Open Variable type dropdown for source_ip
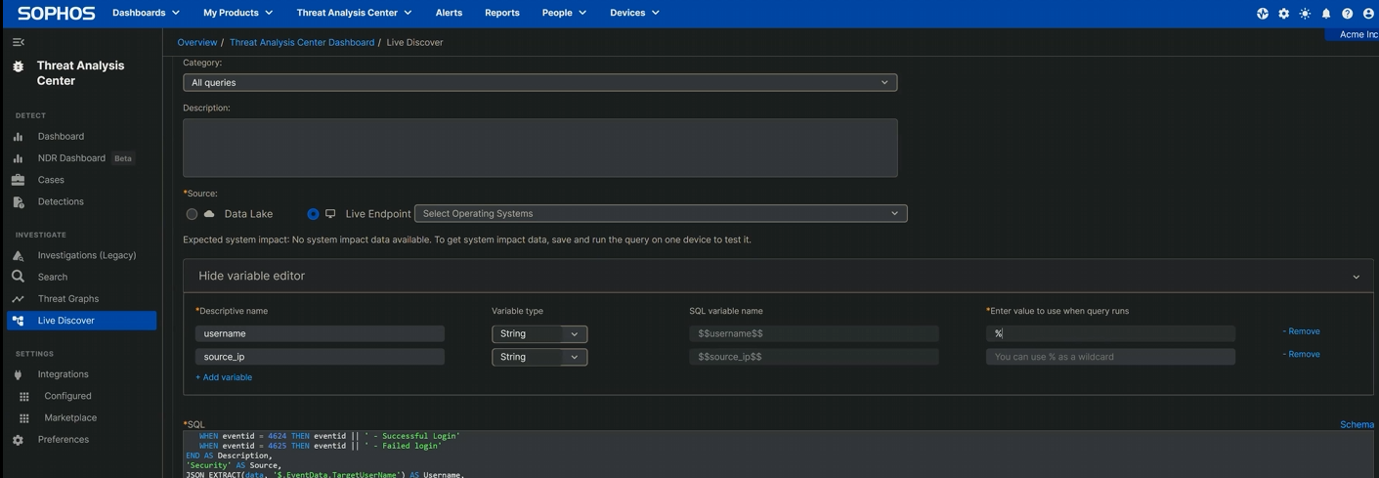 pyautogui.click(x=539, y=358)
